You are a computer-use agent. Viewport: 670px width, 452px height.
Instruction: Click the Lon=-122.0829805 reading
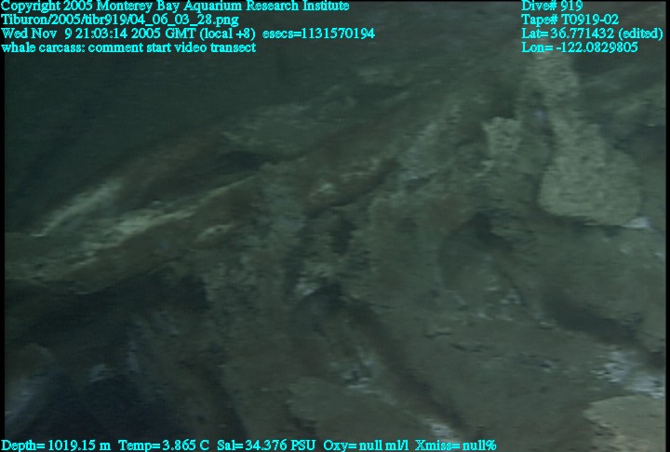click(x=579, y=47)
